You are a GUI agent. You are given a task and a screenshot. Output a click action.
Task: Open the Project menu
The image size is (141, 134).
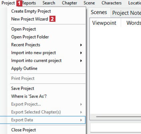click(x=8, y=3)
